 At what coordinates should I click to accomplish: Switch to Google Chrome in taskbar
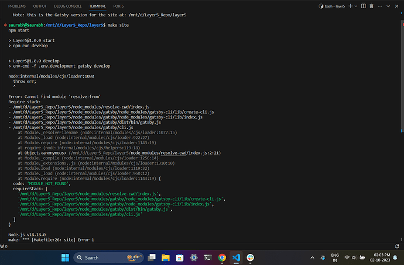pos(222,257)
